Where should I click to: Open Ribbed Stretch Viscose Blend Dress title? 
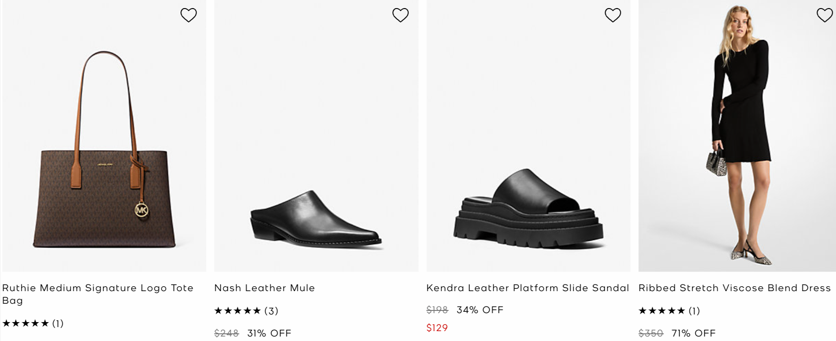[735, 288]
